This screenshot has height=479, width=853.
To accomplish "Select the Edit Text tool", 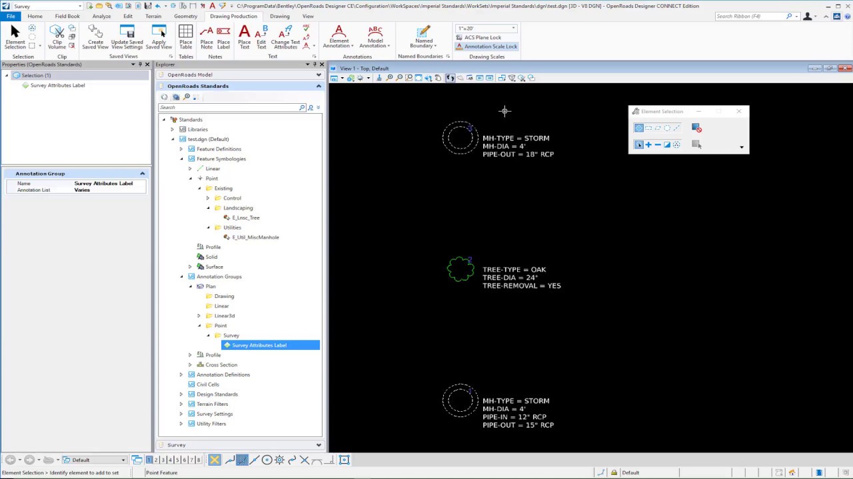I will pyautogui.click(x=261, y=37).
